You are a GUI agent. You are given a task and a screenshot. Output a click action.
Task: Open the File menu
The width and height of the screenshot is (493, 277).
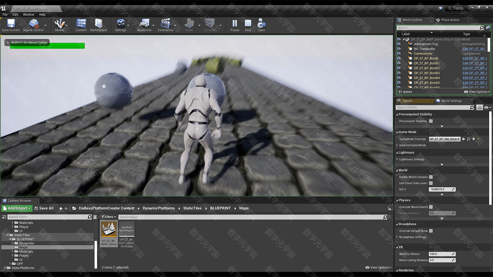coord(5,15)
